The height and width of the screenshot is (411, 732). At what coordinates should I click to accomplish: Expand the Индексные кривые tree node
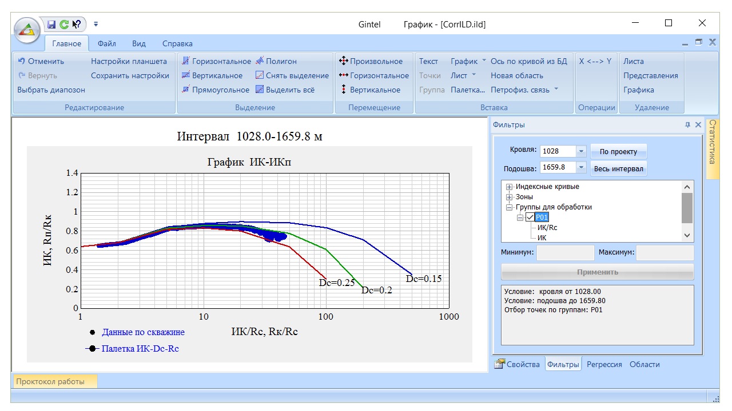pos(510,187)
